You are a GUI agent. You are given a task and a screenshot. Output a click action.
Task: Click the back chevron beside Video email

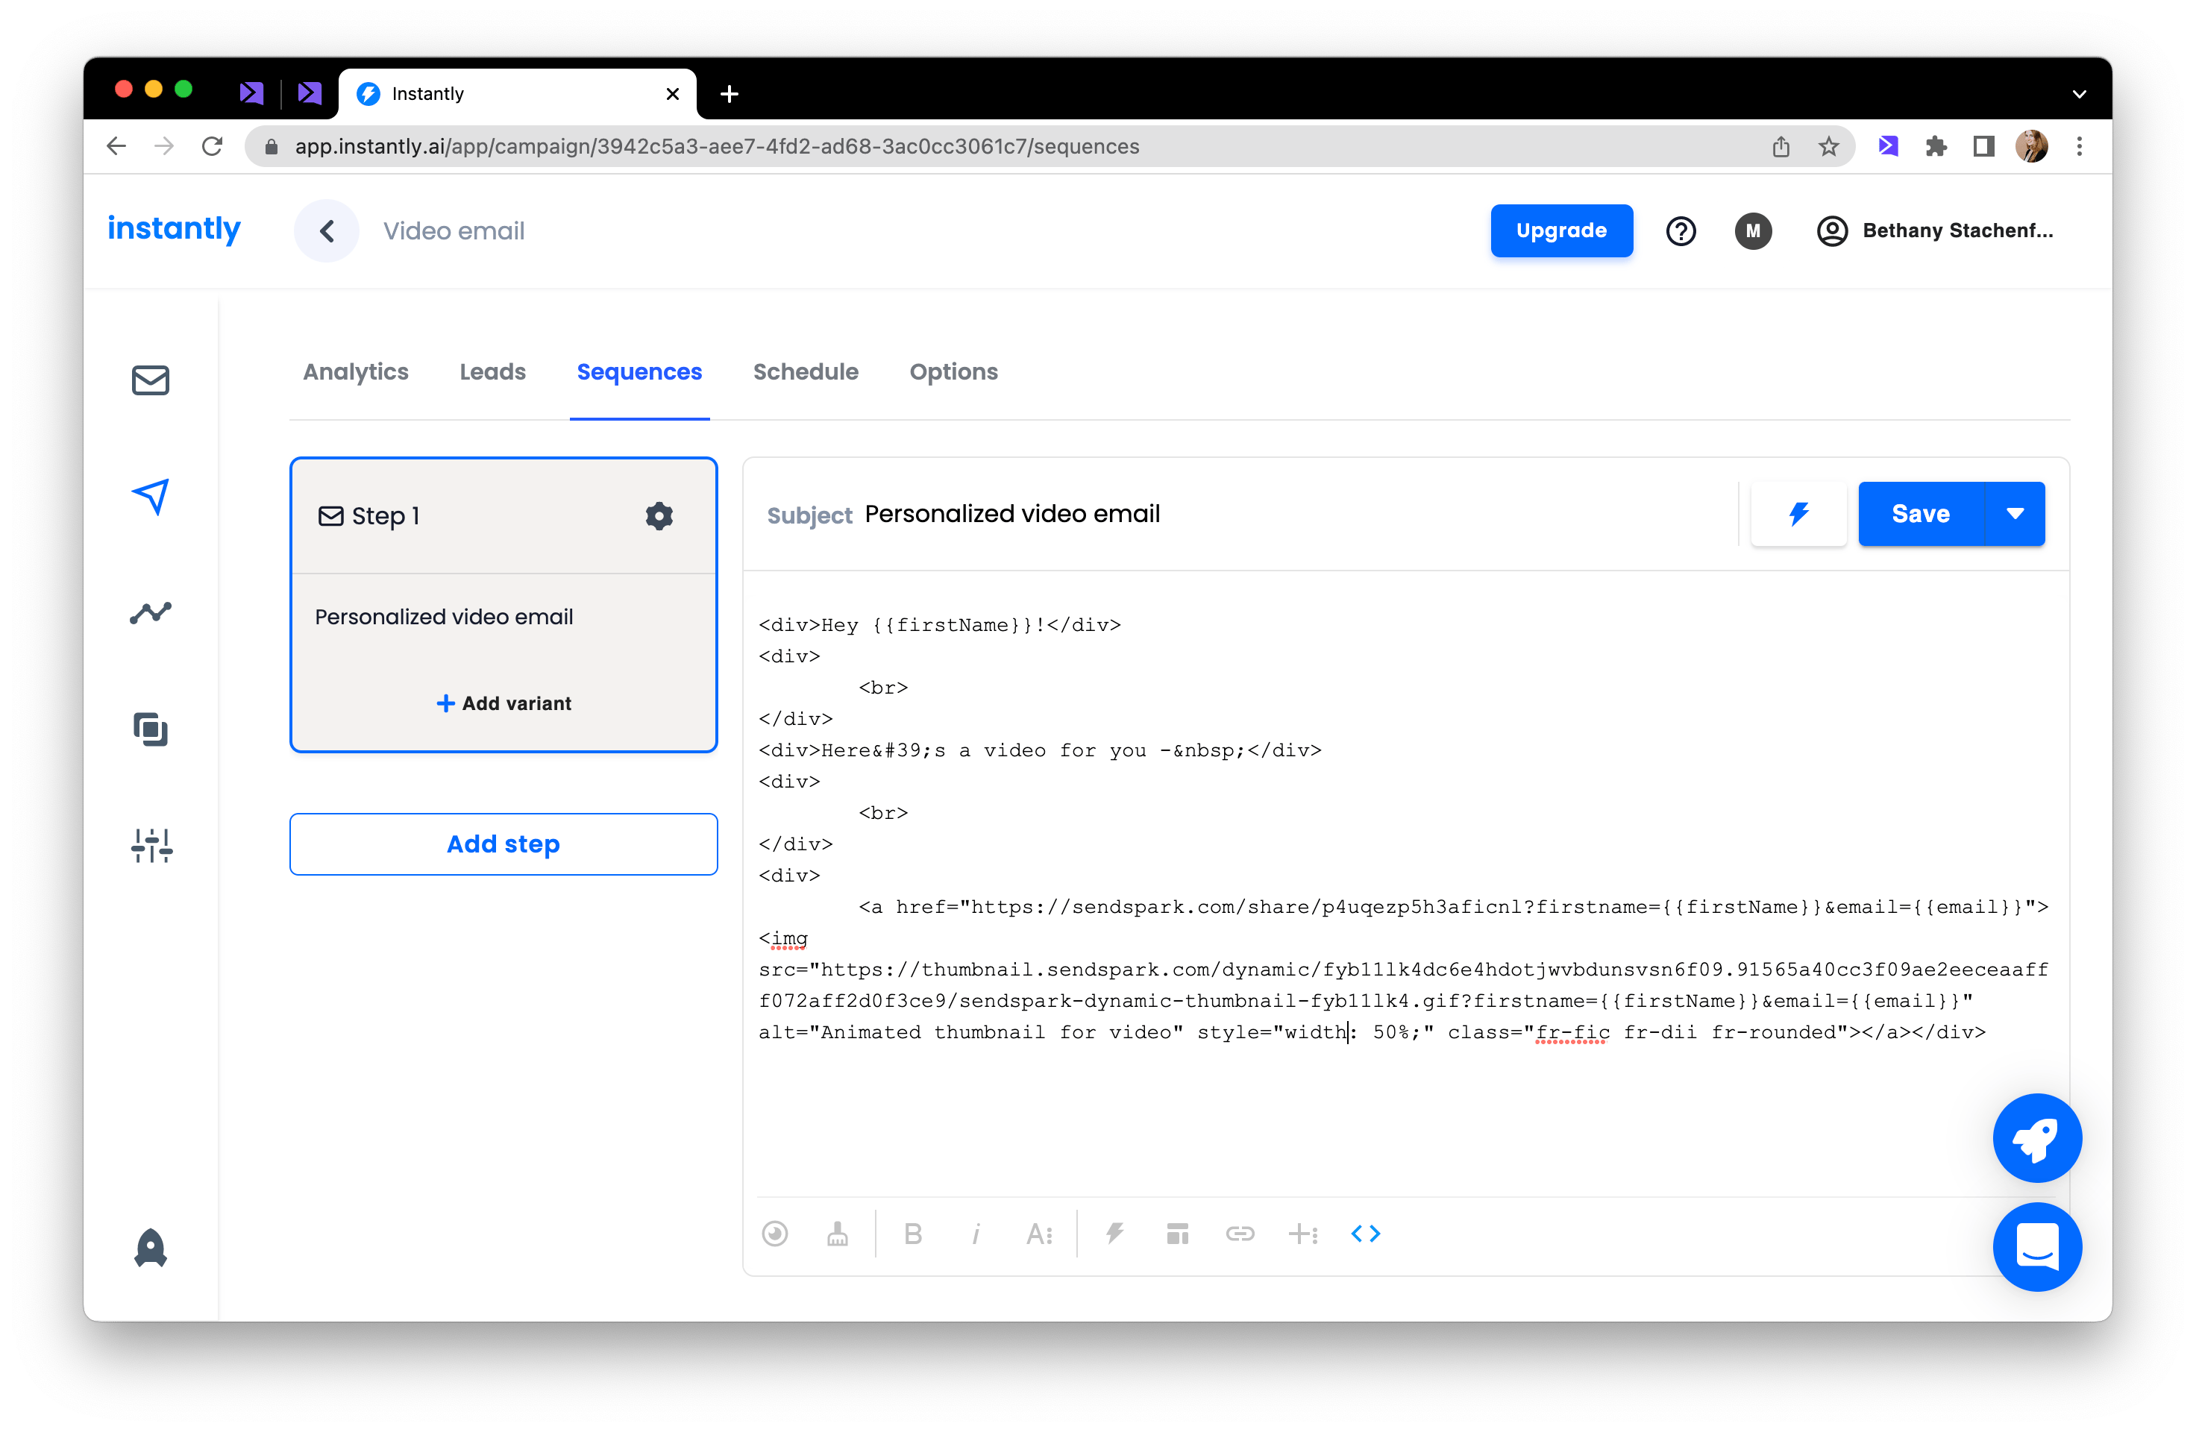click(x=327, y=230)
